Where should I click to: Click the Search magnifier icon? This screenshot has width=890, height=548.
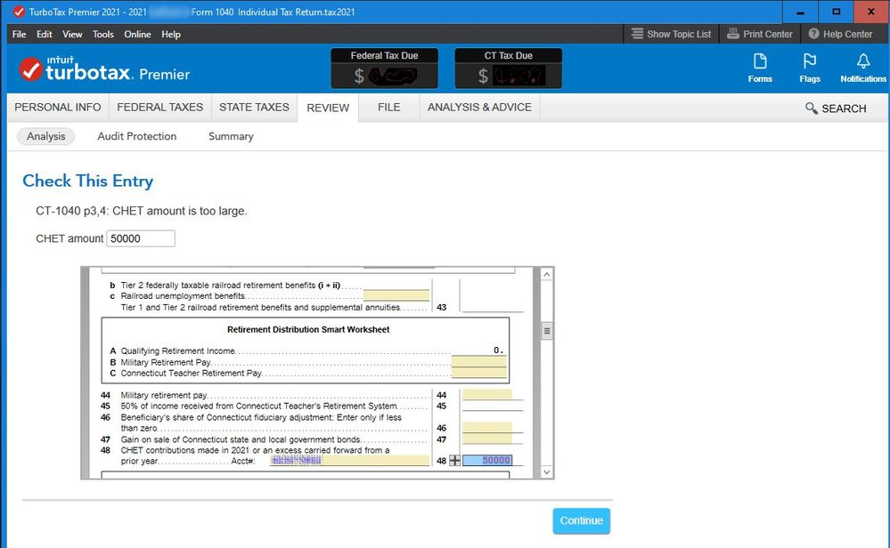pos(811,109)
